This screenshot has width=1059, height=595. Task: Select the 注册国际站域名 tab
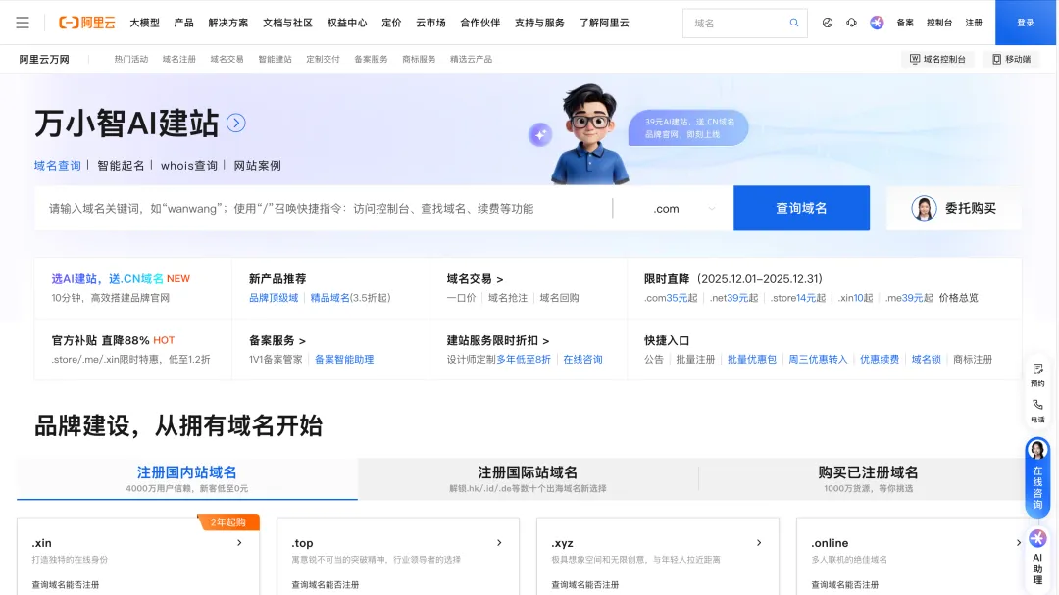click(x=528, y=478)
